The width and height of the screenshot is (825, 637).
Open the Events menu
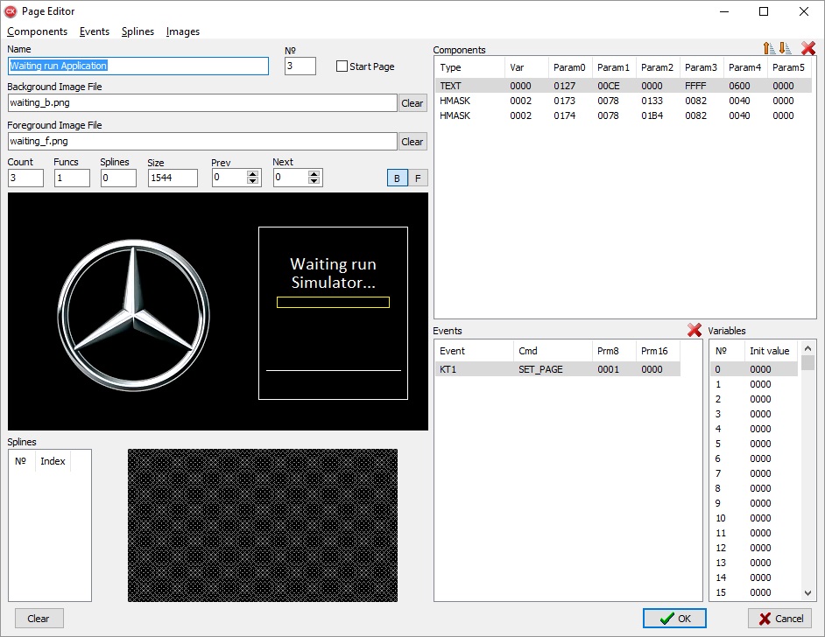coord(95,31)
